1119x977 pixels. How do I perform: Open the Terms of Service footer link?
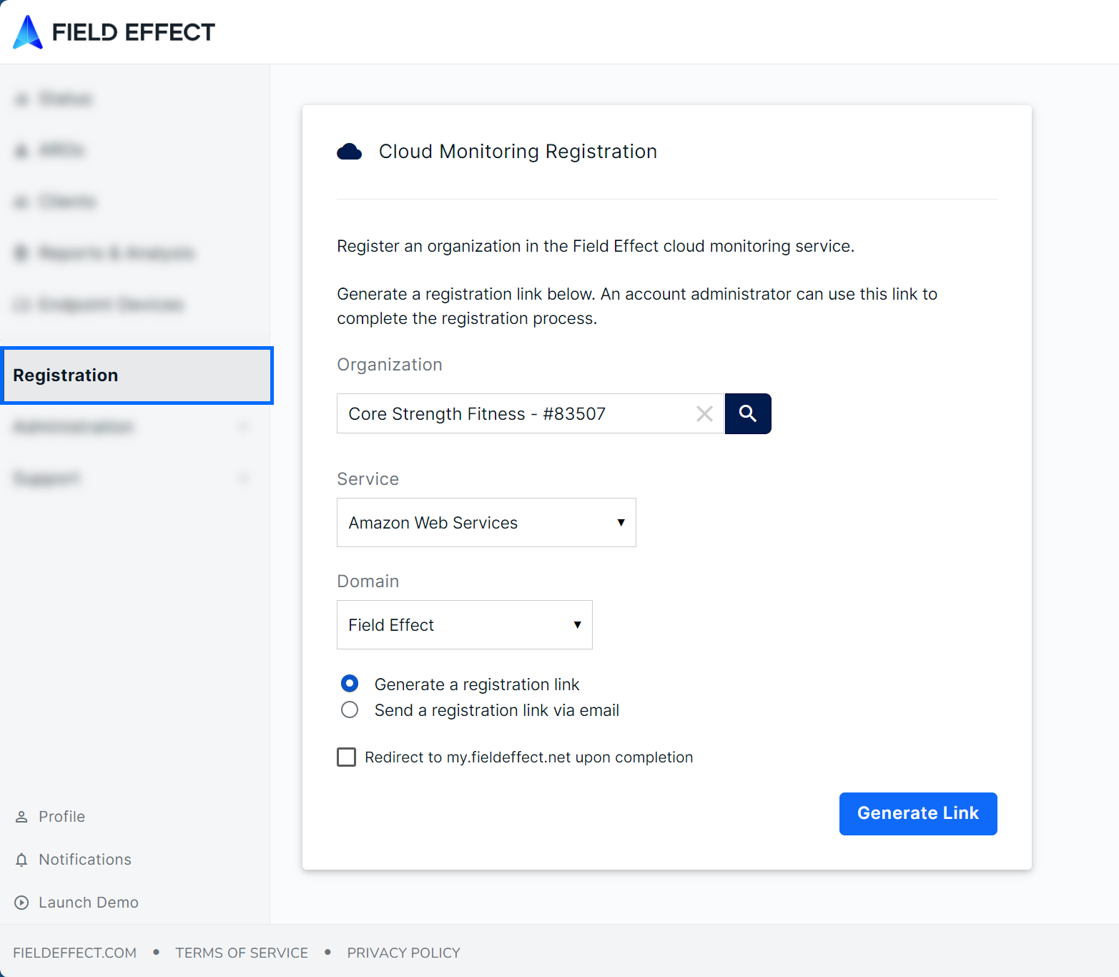(242, 953)
